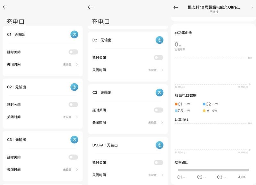This screenshot has width=256, height=185.
Task: Enable middle screen's C2 延时关闭 switch
Action: 158,58
